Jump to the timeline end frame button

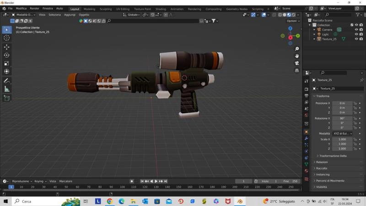tap(166, 181)
